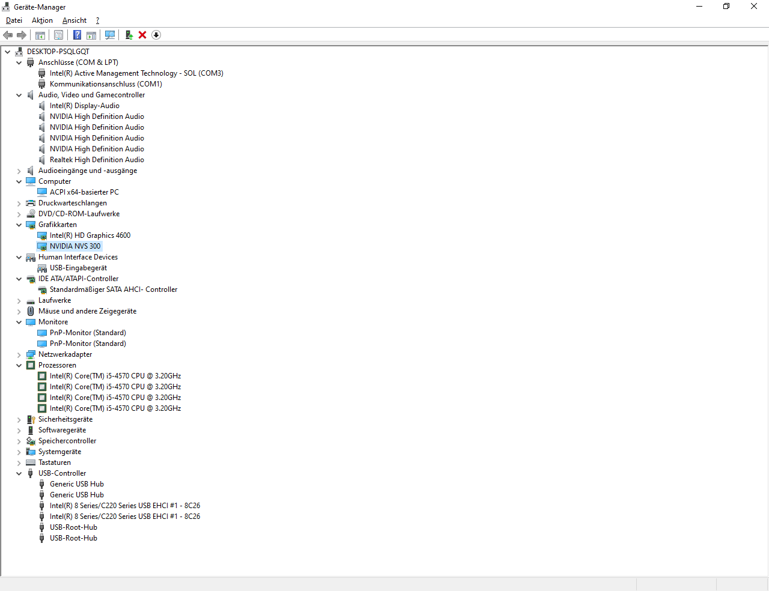Scan for hardware changes using the monitor icon
This screenshot has height=591, width=769.
coord(110,35)
